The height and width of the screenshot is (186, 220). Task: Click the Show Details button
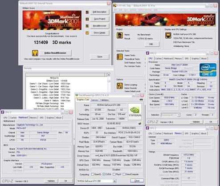100,33
